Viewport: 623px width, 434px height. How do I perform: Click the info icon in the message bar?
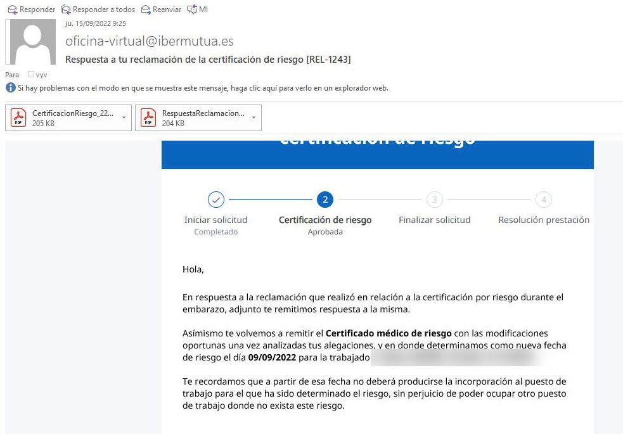click(x=10, y=88)
